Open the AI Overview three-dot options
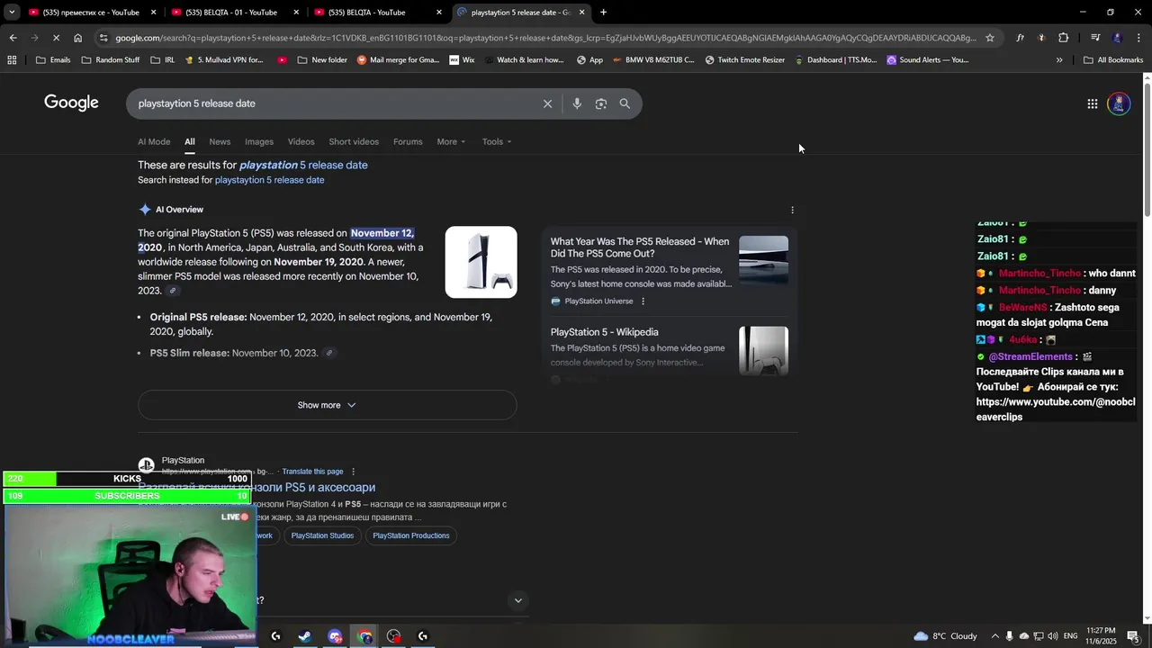 tap(792, 210)
